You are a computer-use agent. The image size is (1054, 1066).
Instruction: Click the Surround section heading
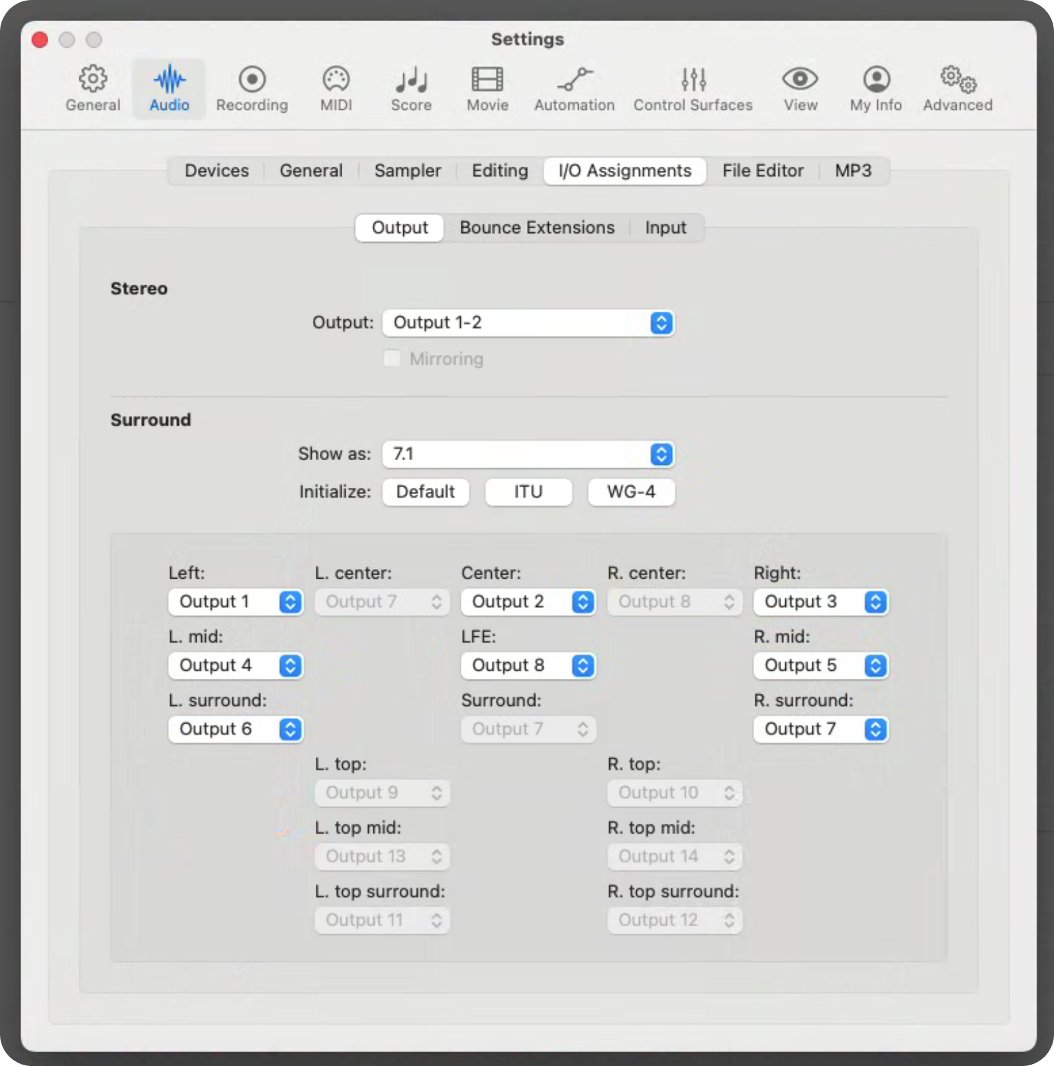(x=150, y=420)
